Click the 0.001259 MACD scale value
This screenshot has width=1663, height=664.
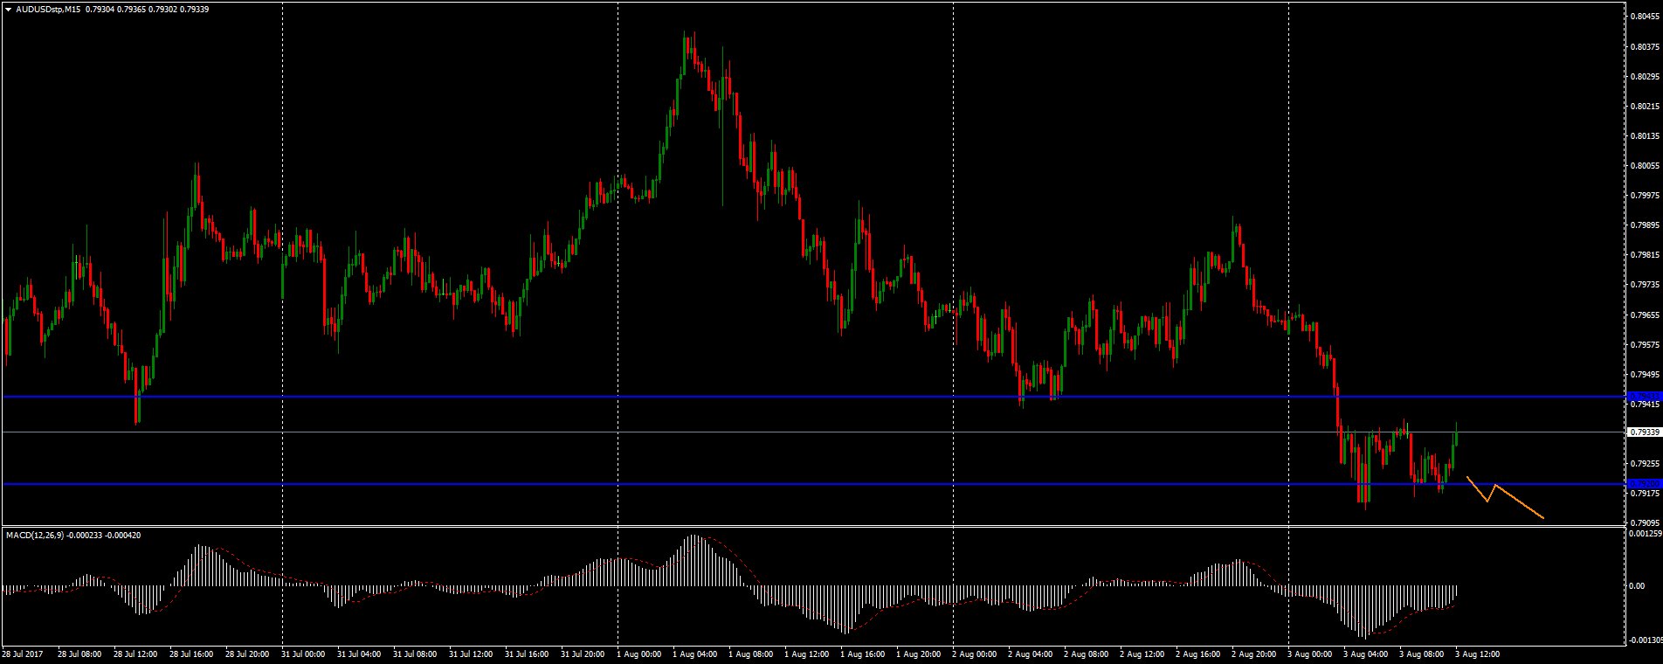(x=1644, y=533)
